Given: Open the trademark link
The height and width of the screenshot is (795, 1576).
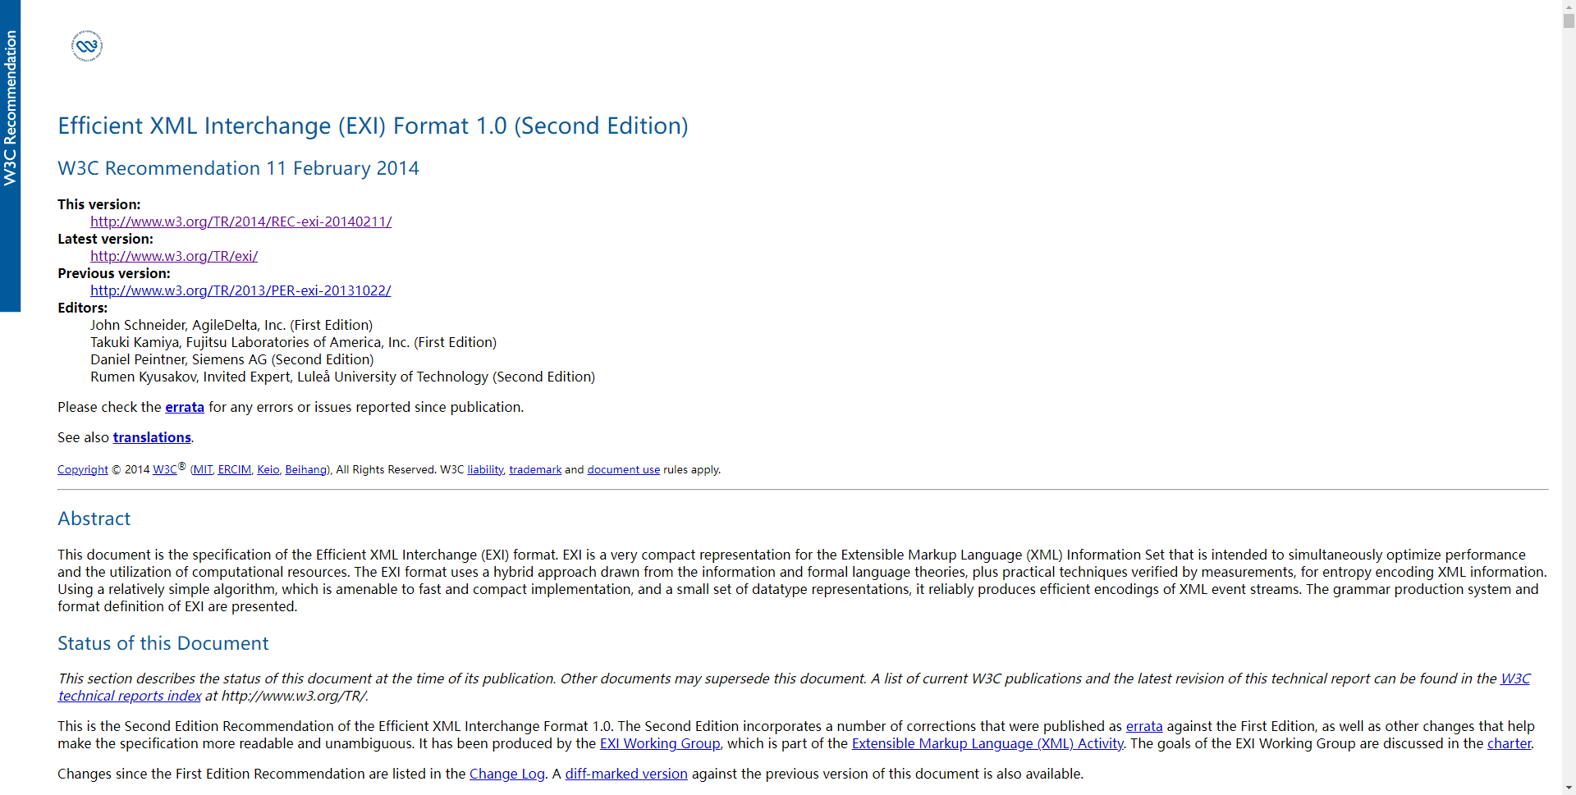Looking at the screenshot, I should pos(535,469).
